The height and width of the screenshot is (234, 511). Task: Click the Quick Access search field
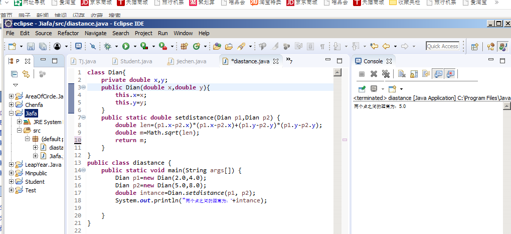pyautogui.click(x=442, y=46)
